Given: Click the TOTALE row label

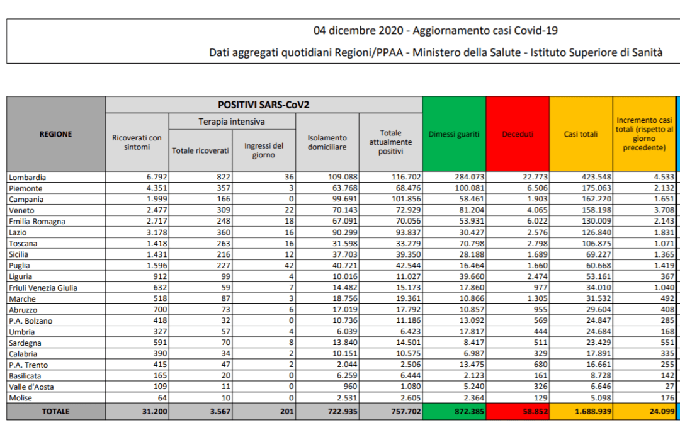Looking at the screenshot, I should (x=56, y=412).
